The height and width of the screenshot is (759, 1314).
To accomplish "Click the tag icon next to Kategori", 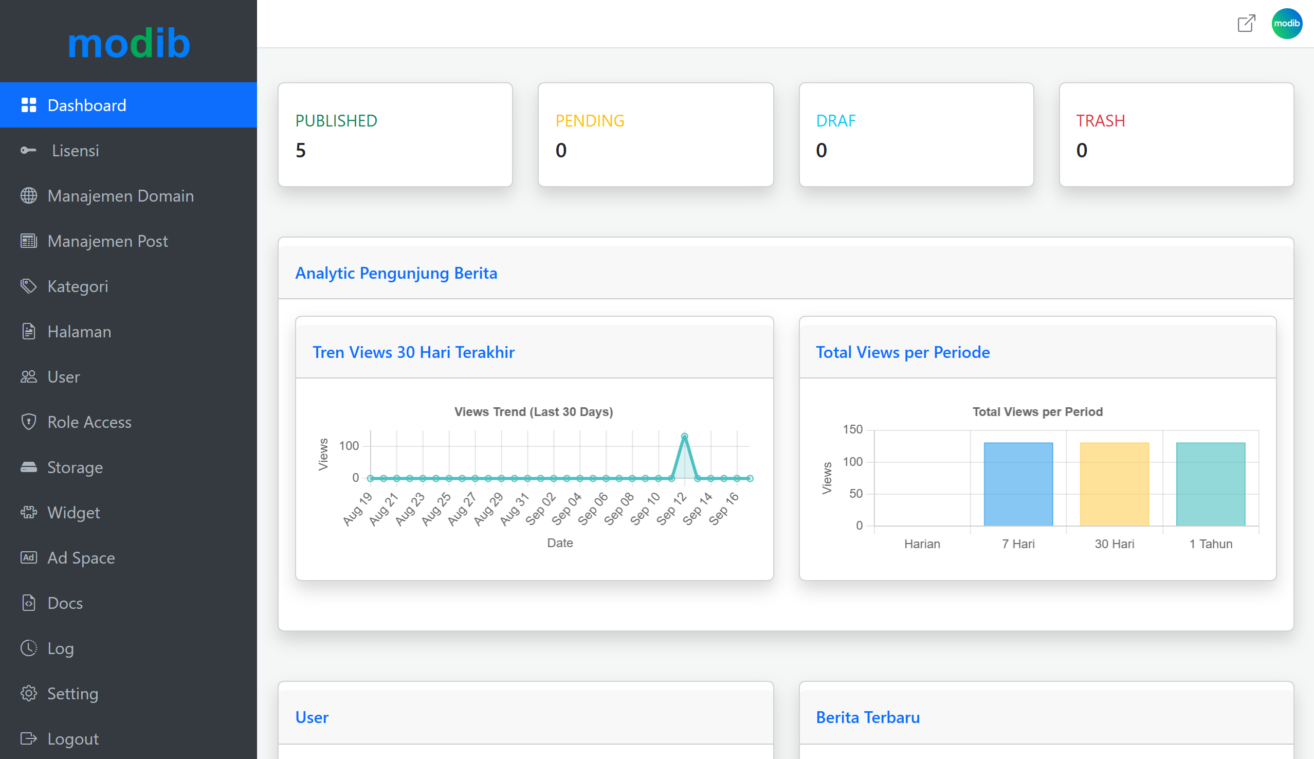I will (29, 286).
